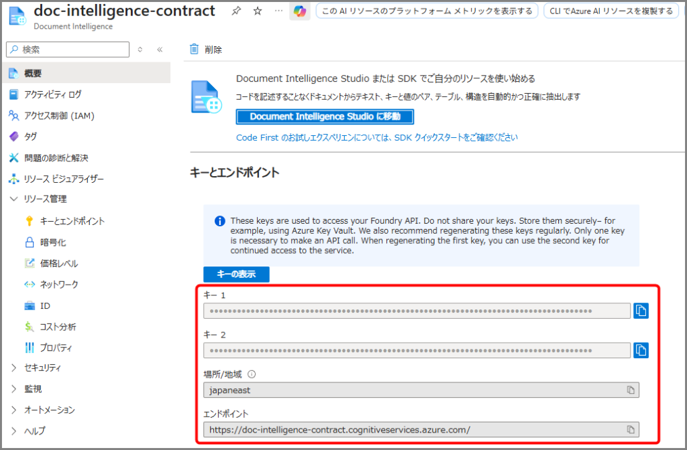The width and height of the screenshot is (687, 450).
Task: Collapse the リソース管理 section
Action: point(14,199)
